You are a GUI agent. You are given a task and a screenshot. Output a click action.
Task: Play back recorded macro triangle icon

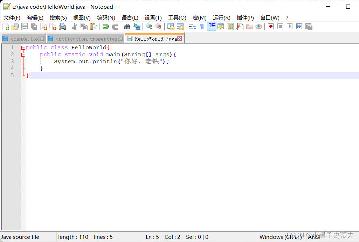(290, 27)
